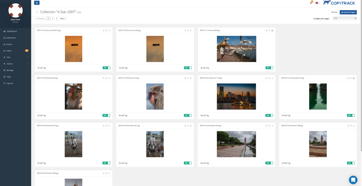Toggle the ON switch for Okinawa-456.jpg
Screen dimensions: 362x186
point(106,115)
